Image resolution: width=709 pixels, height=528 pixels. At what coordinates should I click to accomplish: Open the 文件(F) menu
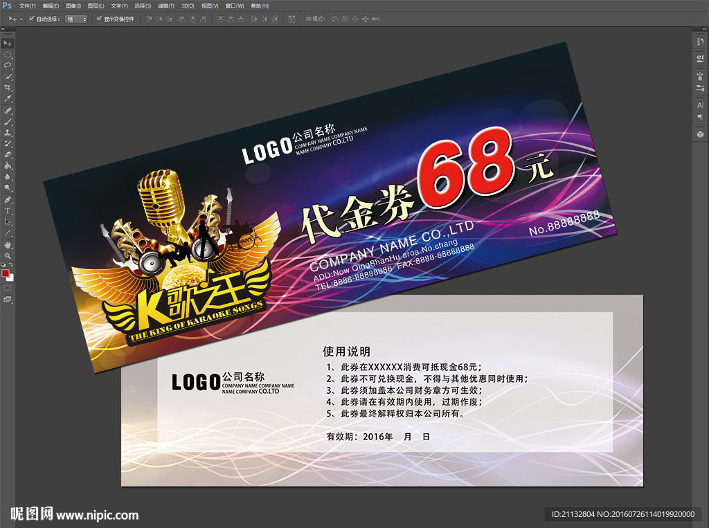27,6
